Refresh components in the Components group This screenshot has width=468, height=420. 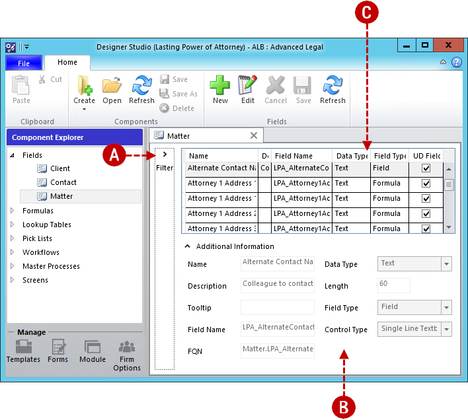click(141, 87)
